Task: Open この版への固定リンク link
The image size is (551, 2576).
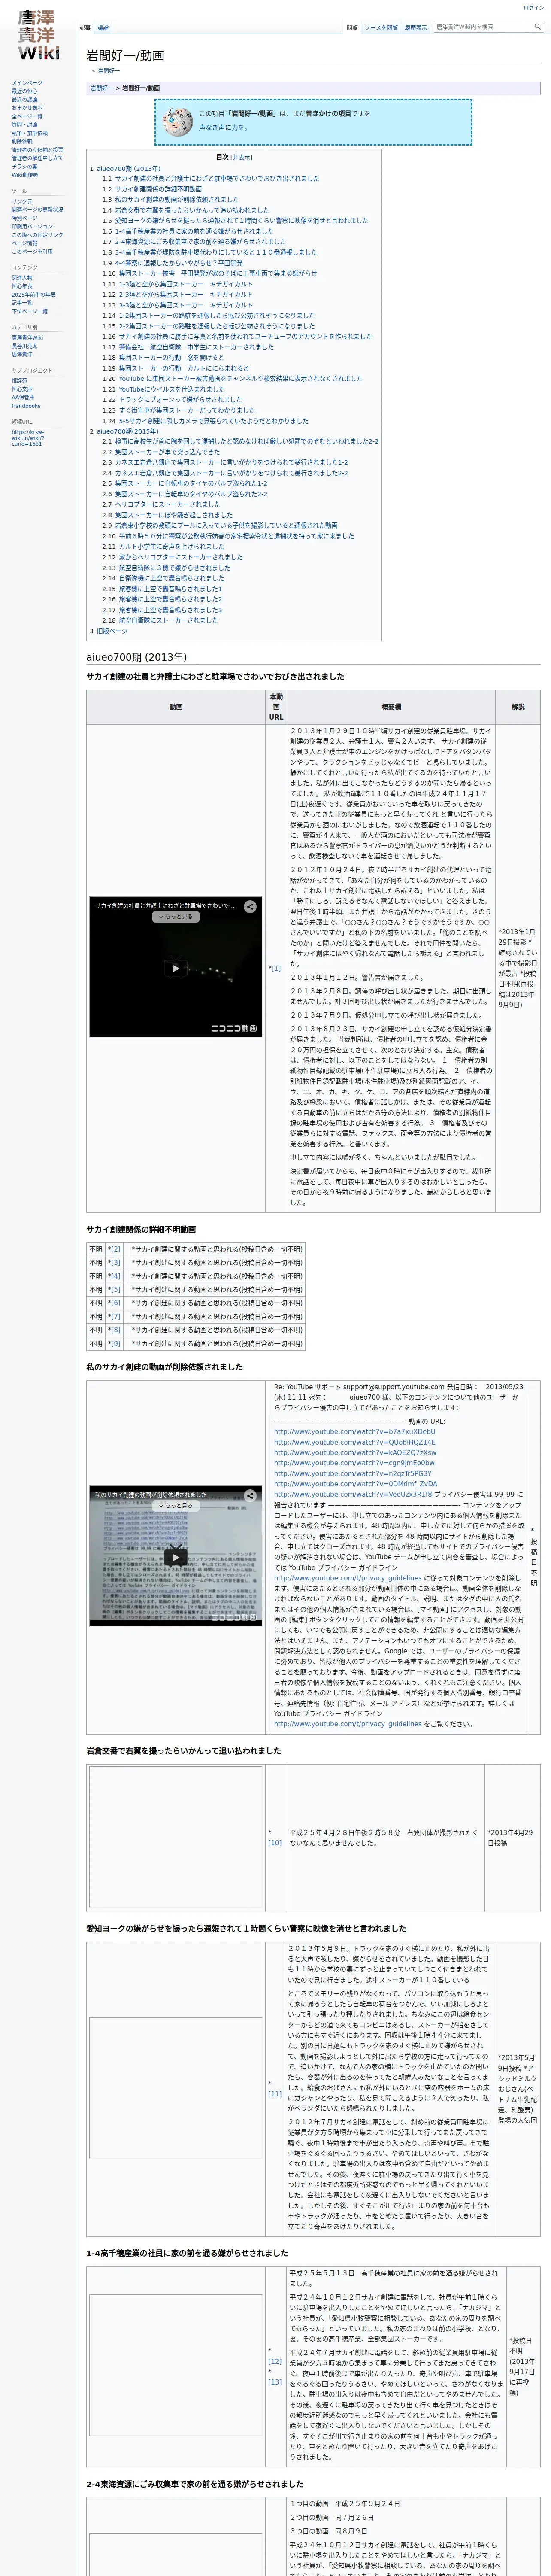Action: [x=37, y=235]
